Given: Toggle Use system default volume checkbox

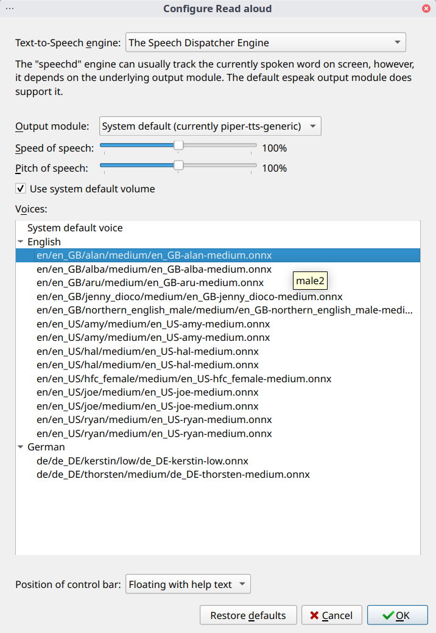Looking at the screenshot, I should pyautogui.click(x=21, y=189).
